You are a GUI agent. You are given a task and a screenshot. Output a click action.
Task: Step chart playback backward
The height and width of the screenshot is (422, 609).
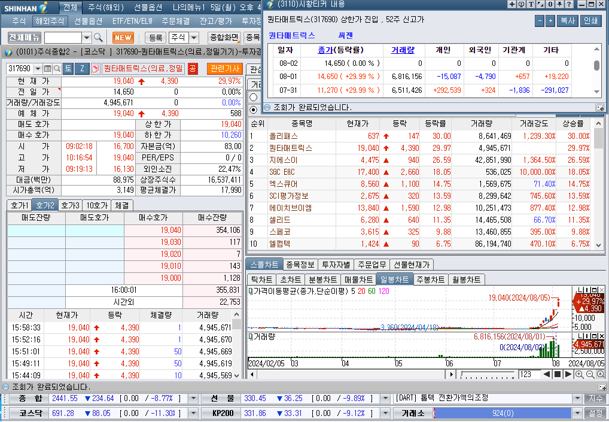[547, 374]
